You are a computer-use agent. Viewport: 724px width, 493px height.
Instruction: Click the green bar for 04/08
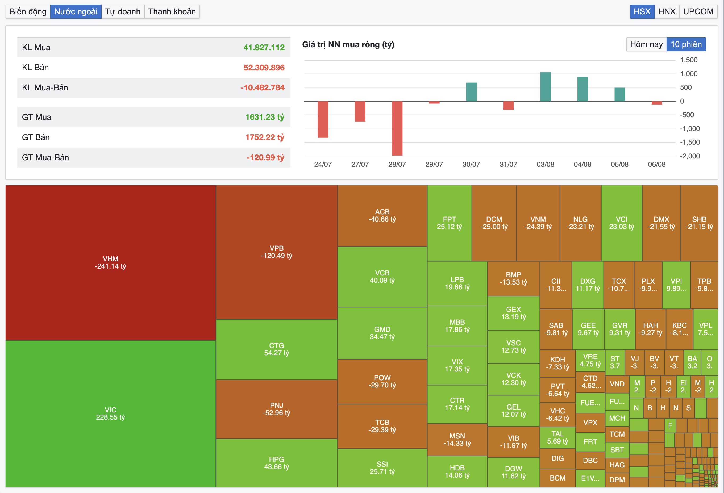click(582, 89)
